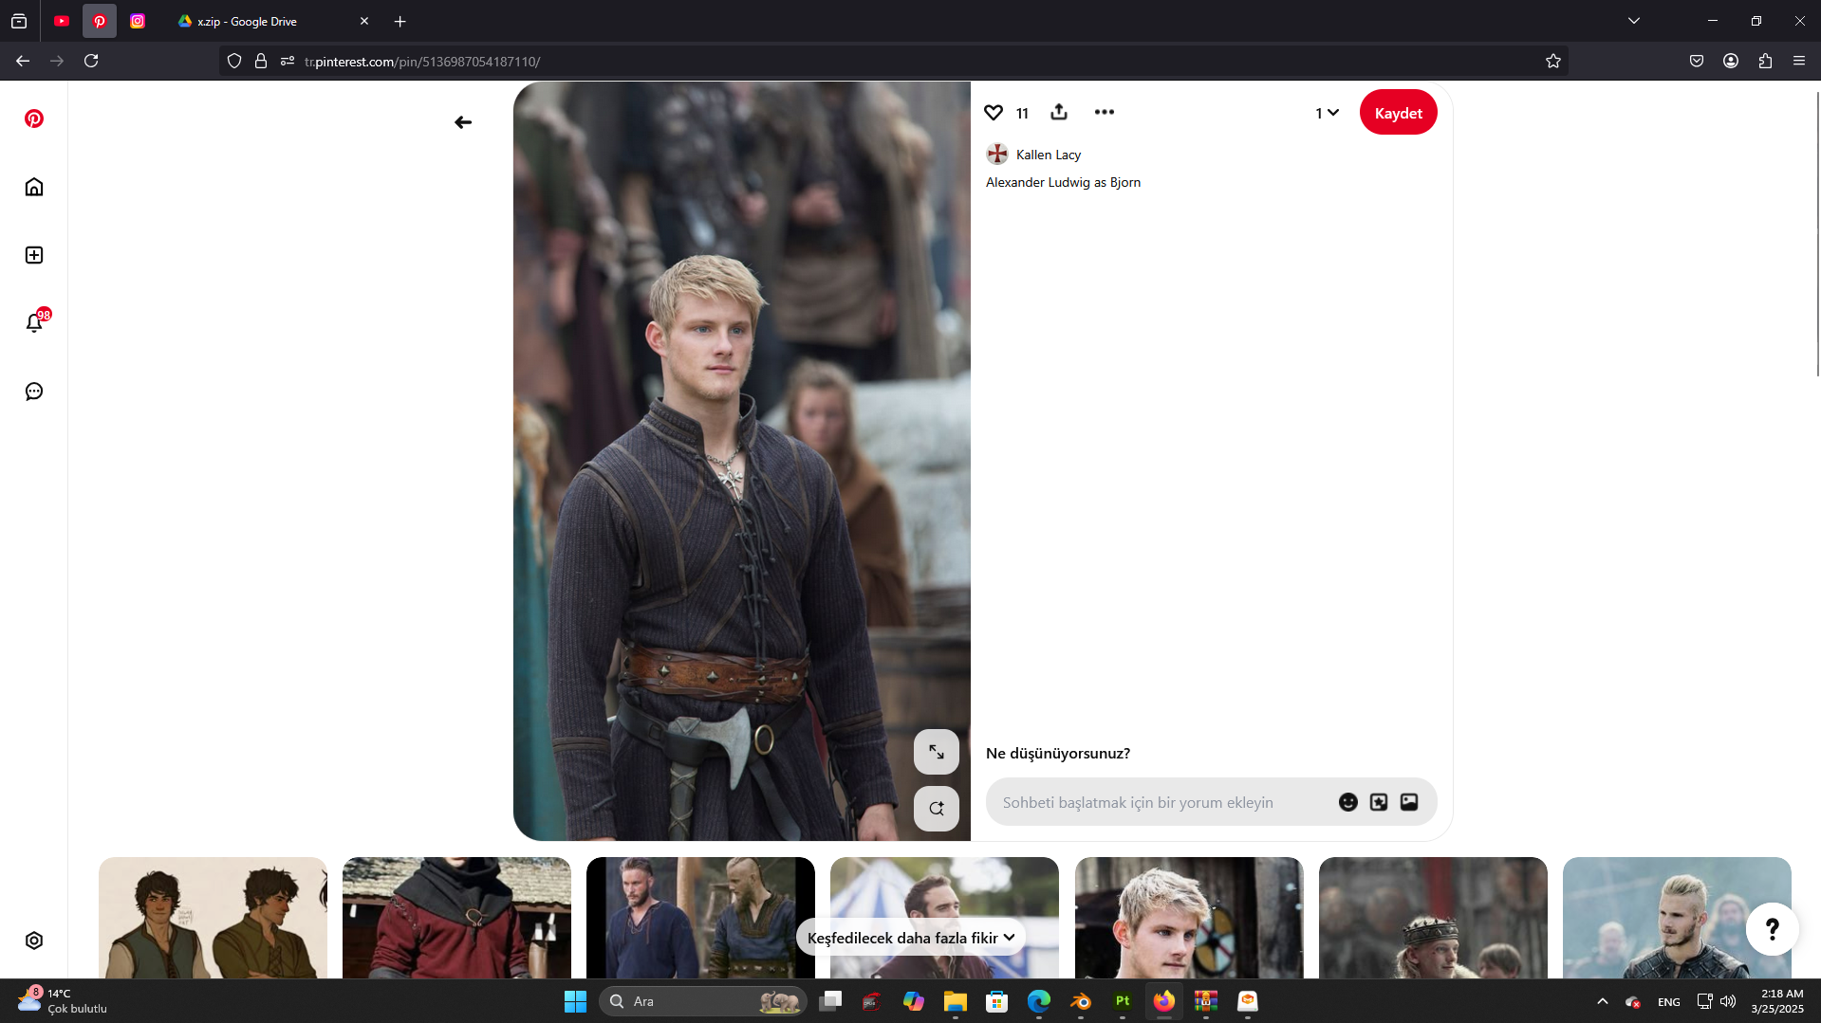The width and height of the screenshot is (1821, 1023).
Task: Open the emoji picker in comment box
Action: [x=1348, y=802]
